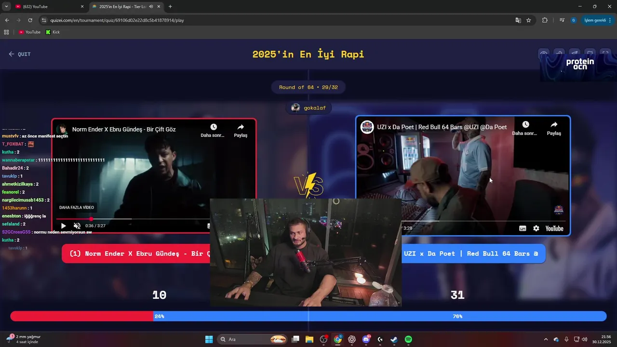Click the vote count 10
617x347 pixels.
click(x=159, y=295)
